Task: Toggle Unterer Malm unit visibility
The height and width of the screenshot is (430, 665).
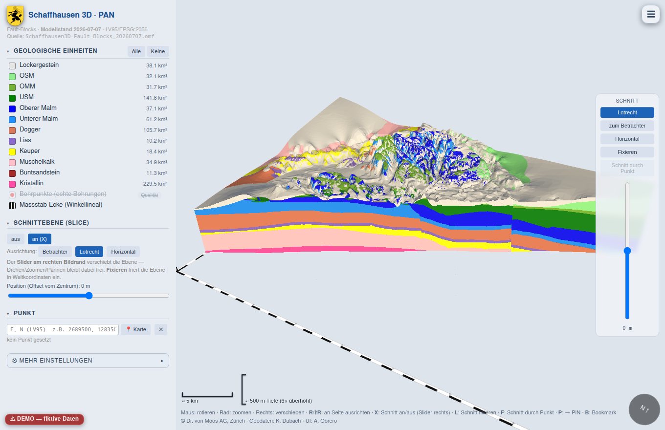Action: [x=12, y=119]
